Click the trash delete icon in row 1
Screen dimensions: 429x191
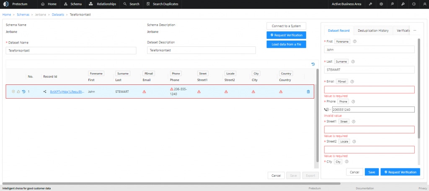308,92
